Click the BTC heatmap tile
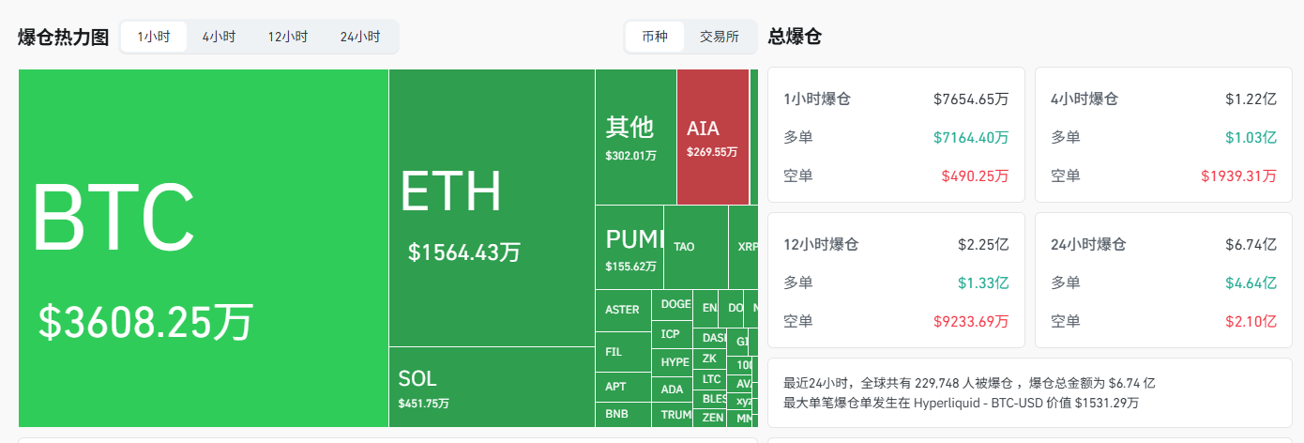This screenshot has height=443, width=1304. pyautogui.click(x=203, y=248)
